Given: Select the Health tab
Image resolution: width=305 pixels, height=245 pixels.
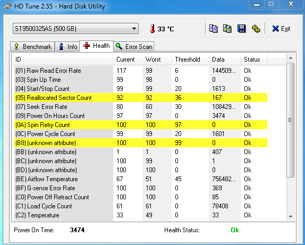Looking at the screenshot, I should click(97, 46).
